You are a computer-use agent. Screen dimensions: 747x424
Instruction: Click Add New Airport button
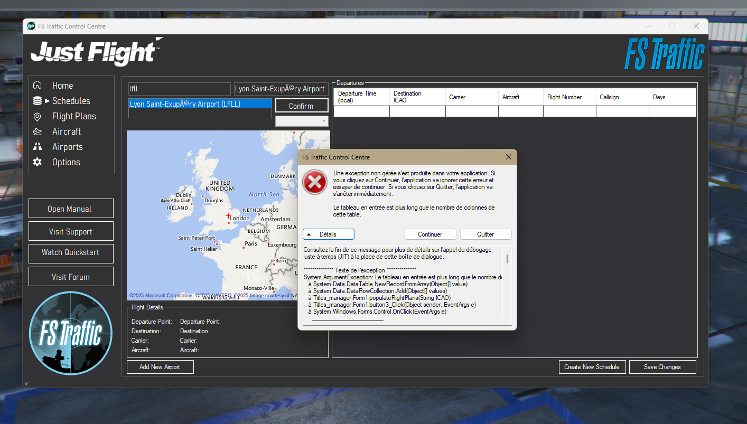click(160, 367)
